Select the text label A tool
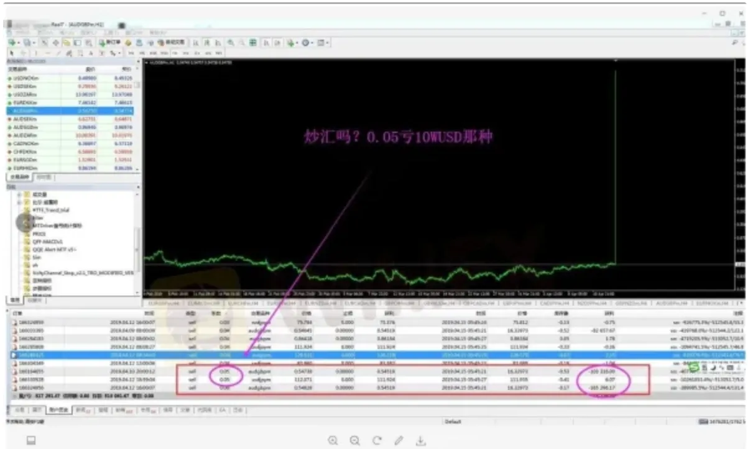 [90, 53]
